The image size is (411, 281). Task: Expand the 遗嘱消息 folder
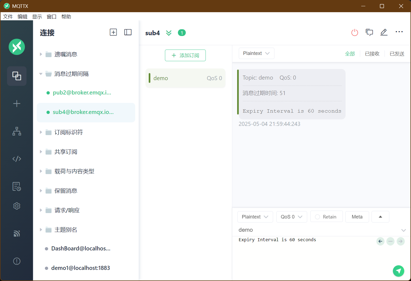[x=41, y=54]
